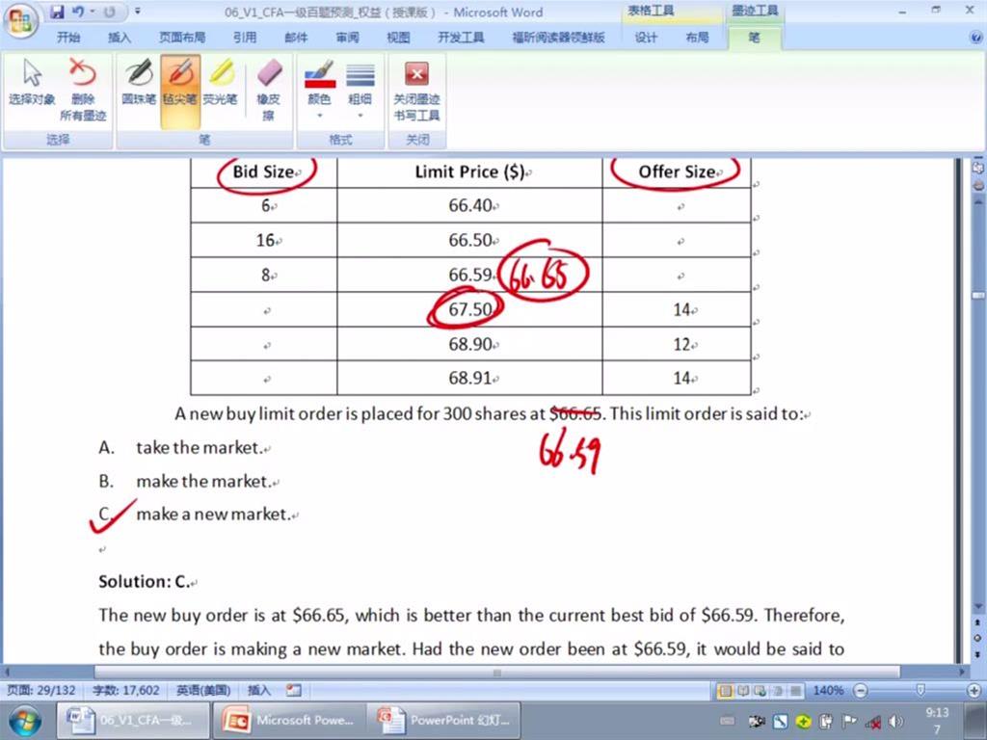This screenshot has width=987, height=740.
Task: Switch to Outline view button
Action: [x=778, y=691]
